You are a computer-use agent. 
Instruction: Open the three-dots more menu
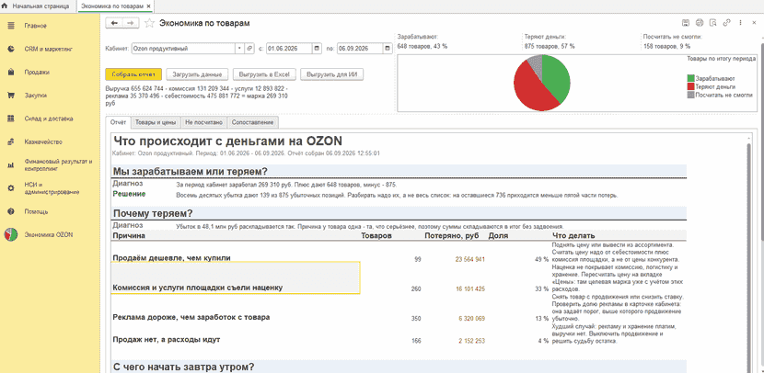click(x=741, y=23)
